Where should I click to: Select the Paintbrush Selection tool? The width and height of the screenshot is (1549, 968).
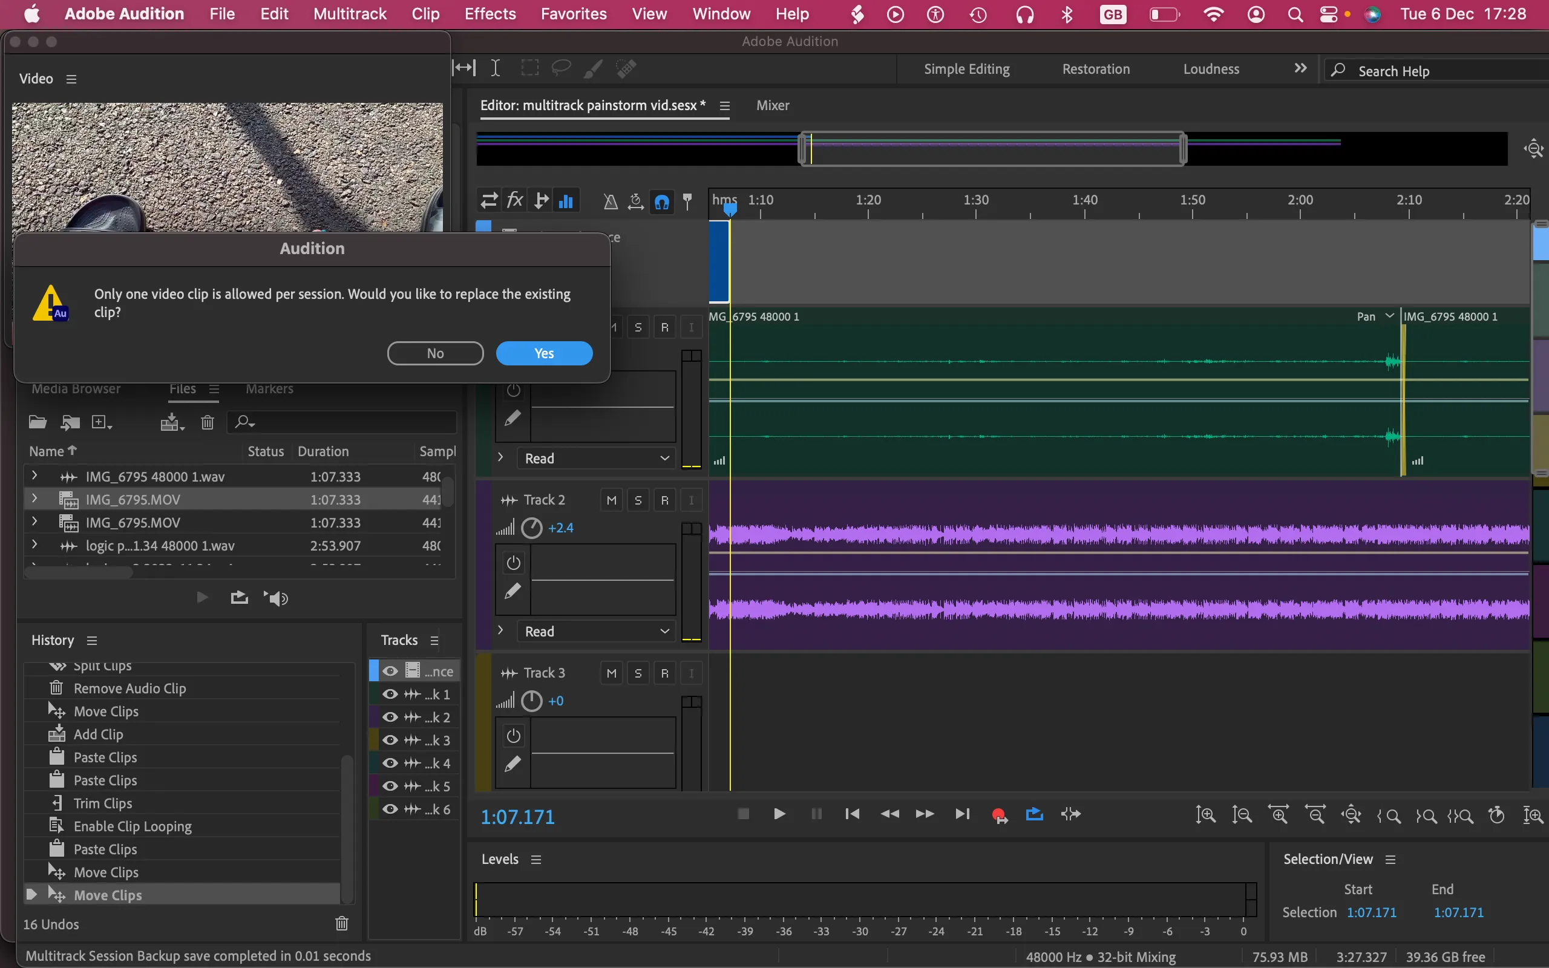click(593, 68)
